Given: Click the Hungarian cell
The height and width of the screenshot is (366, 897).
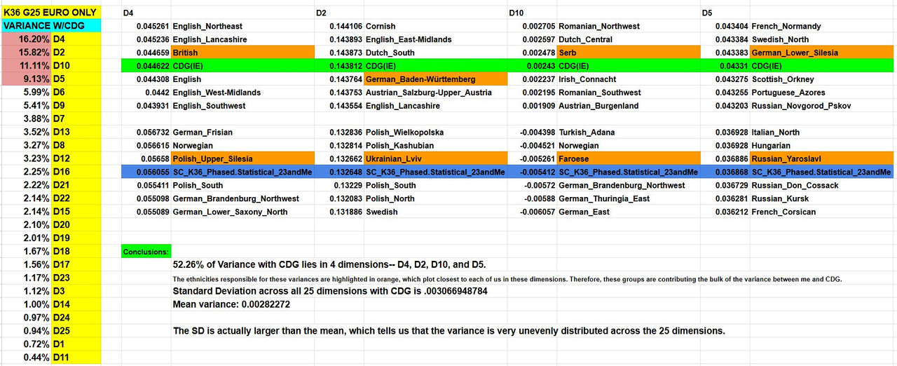Looking at the screenshot, I should (823, 145).
